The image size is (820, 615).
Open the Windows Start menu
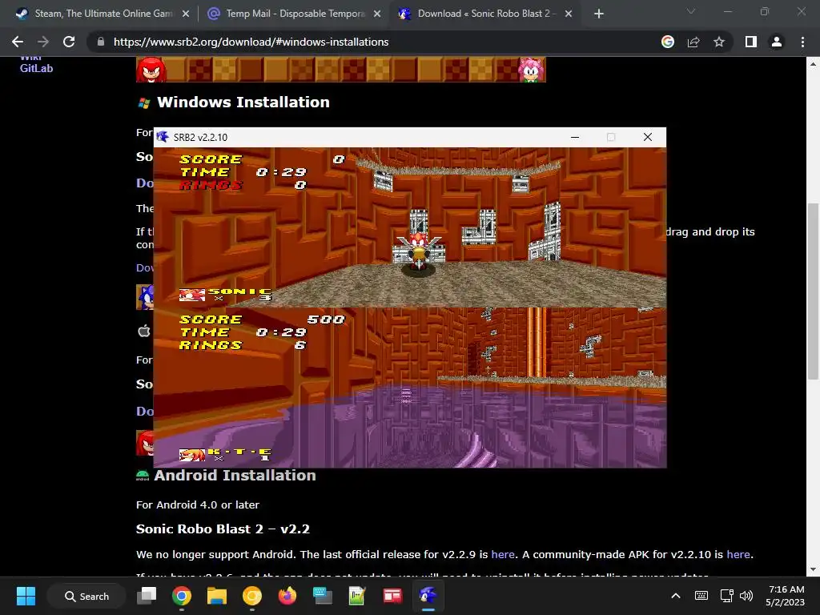coord(26,596)
